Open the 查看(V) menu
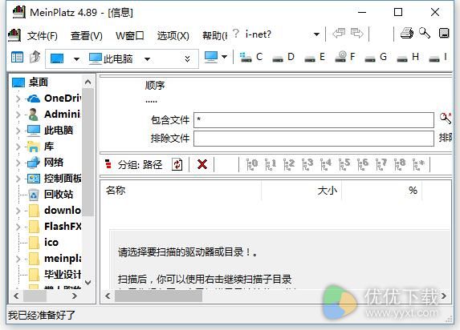Screen dimensions: 460x330 pyautogui.click(x=86, y=36)
